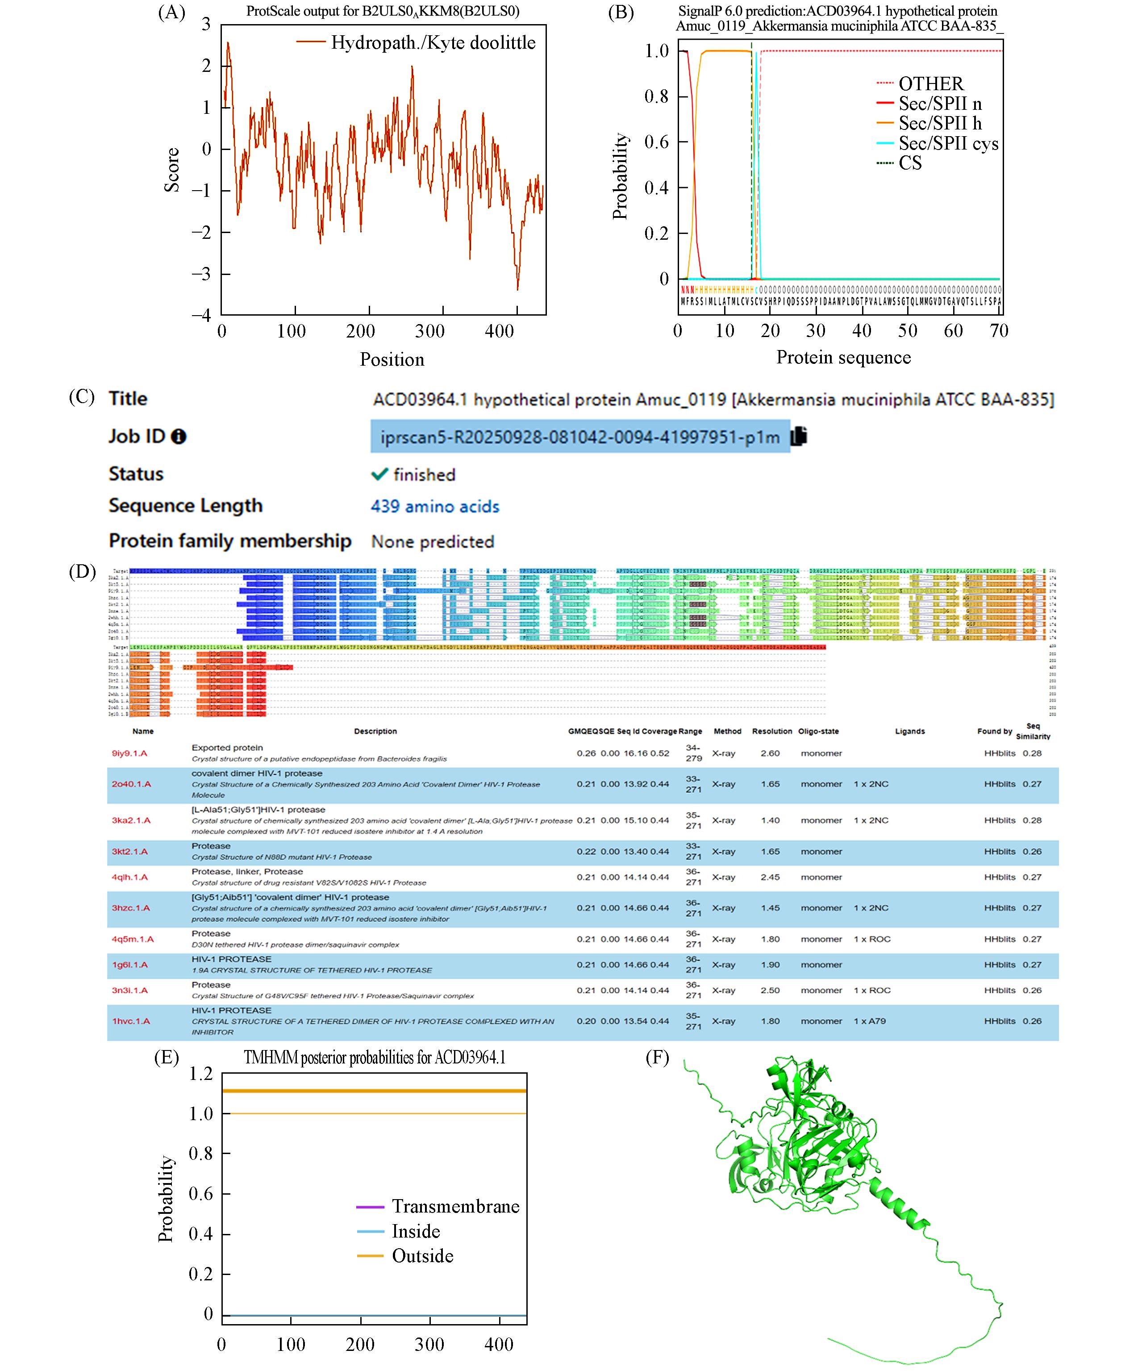
Task: Click the info icon next to Job ID
Action: click(x=178, y=437)
